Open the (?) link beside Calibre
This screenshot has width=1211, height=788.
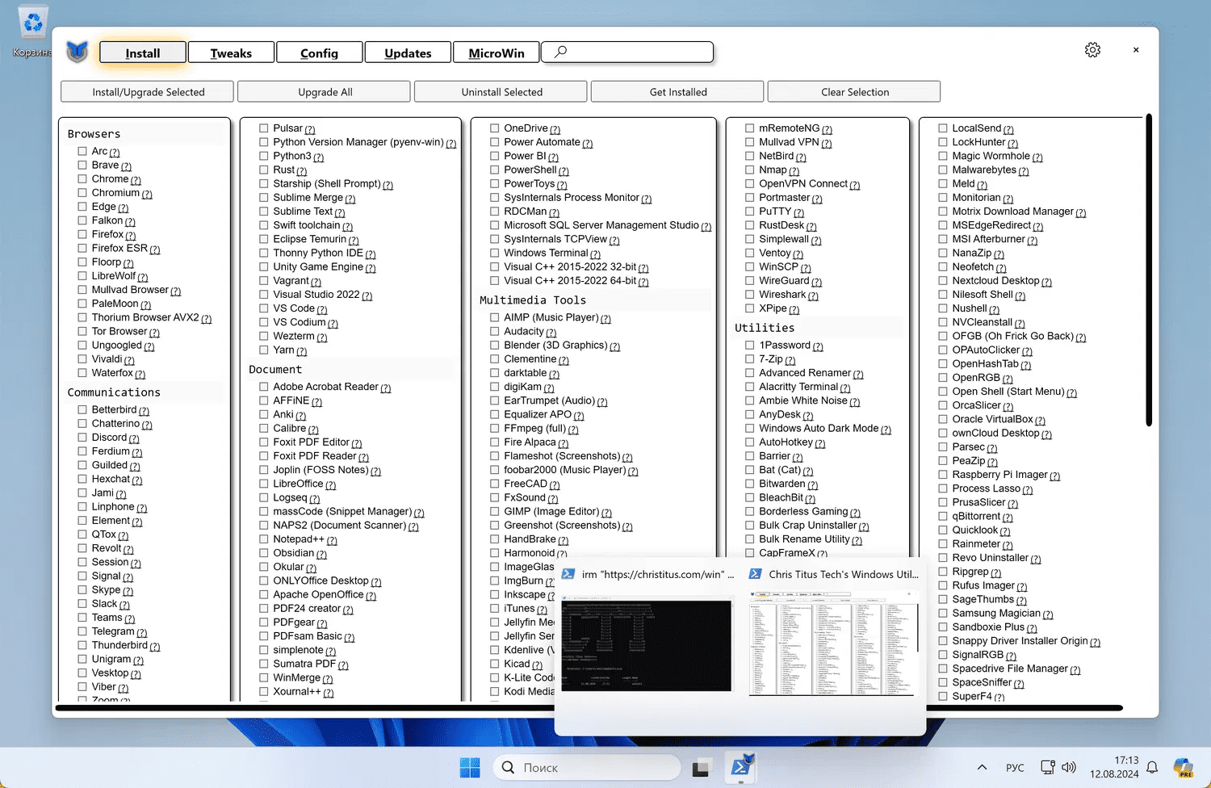tap(313, 430)
